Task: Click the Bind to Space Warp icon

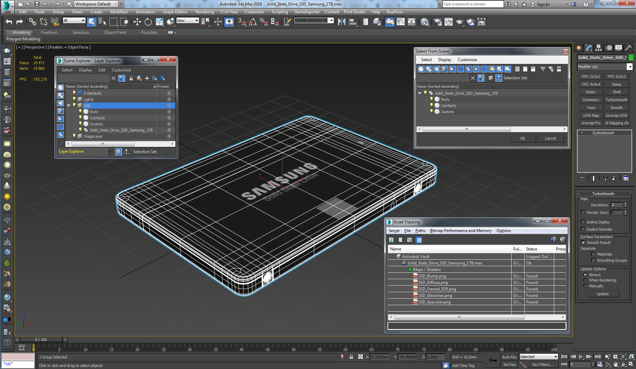Action: coord(55,22)
